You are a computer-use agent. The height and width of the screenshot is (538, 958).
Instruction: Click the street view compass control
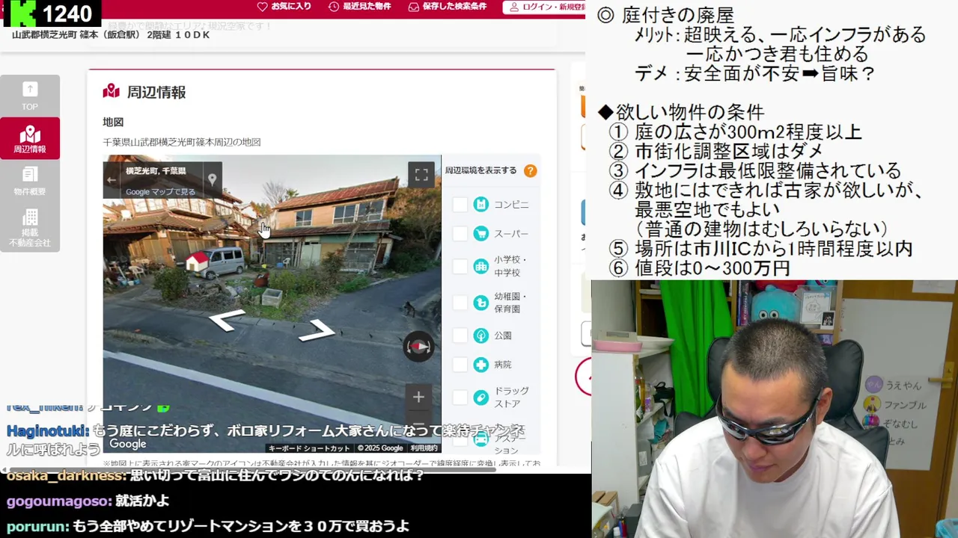click(x=418, y=347)
